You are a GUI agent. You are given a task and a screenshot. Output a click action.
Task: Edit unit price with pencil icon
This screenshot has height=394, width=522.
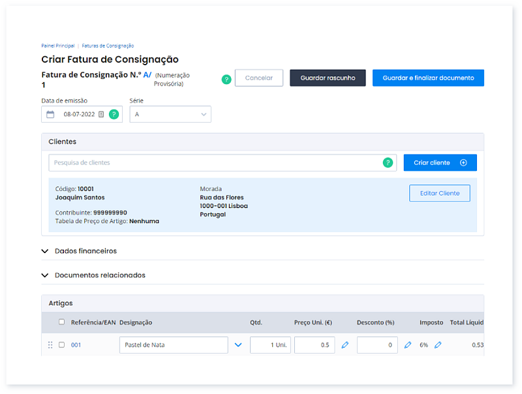[x=345, y=345]
